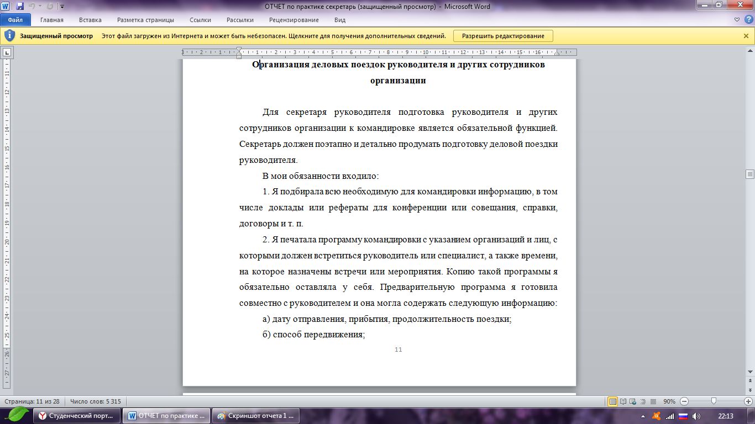The width and height of the screenshot is (755, 424).
Task: Switch to the Вставка ribbon tab
Action: coord(90,20)
